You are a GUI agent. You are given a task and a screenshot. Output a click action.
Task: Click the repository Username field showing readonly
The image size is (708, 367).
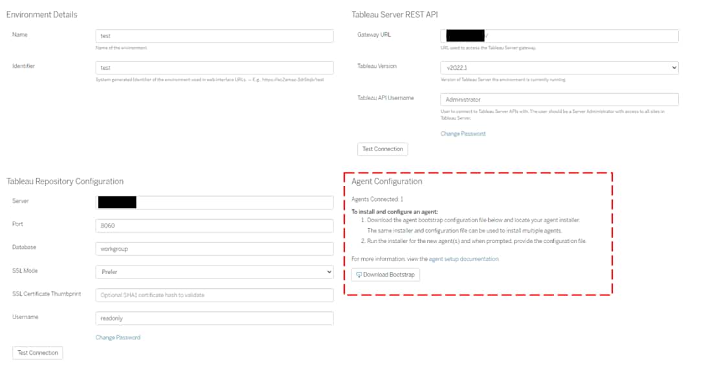pyautogui.click(x=214, y=319)
